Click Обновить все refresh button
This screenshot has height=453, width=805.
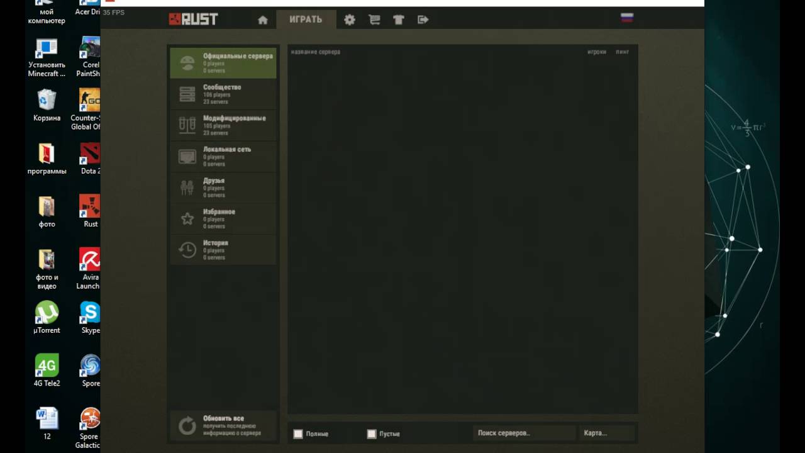click(223, 426)
